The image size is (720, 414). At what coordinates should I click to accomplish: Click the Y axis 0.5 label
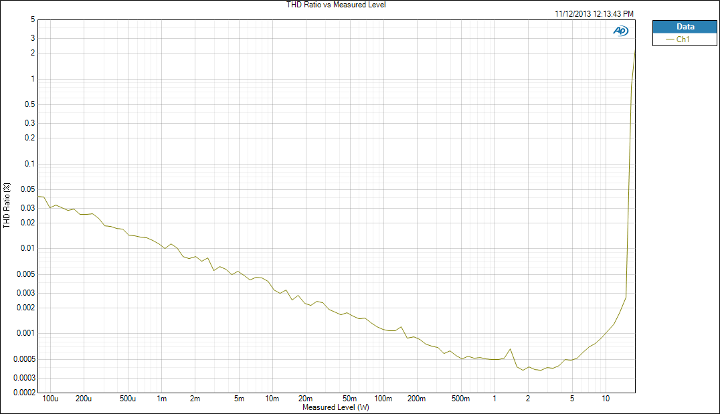(x=29, y=104)
